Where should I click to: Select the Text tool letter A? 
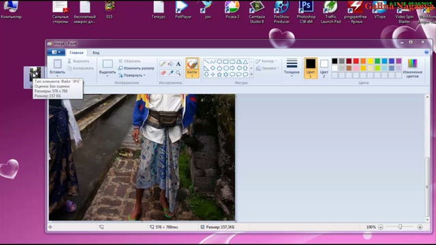178,64
